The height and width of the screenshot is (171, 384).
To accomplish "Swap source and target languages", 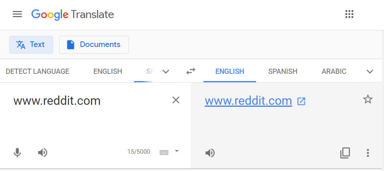I will pyautogui.click(x=191, y=71).
